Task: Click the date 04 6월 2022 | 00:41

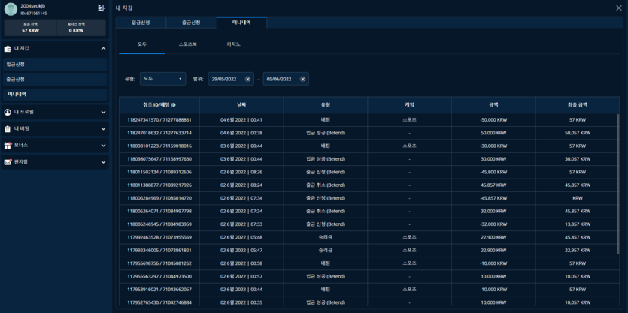Action: tap(241, 119)
